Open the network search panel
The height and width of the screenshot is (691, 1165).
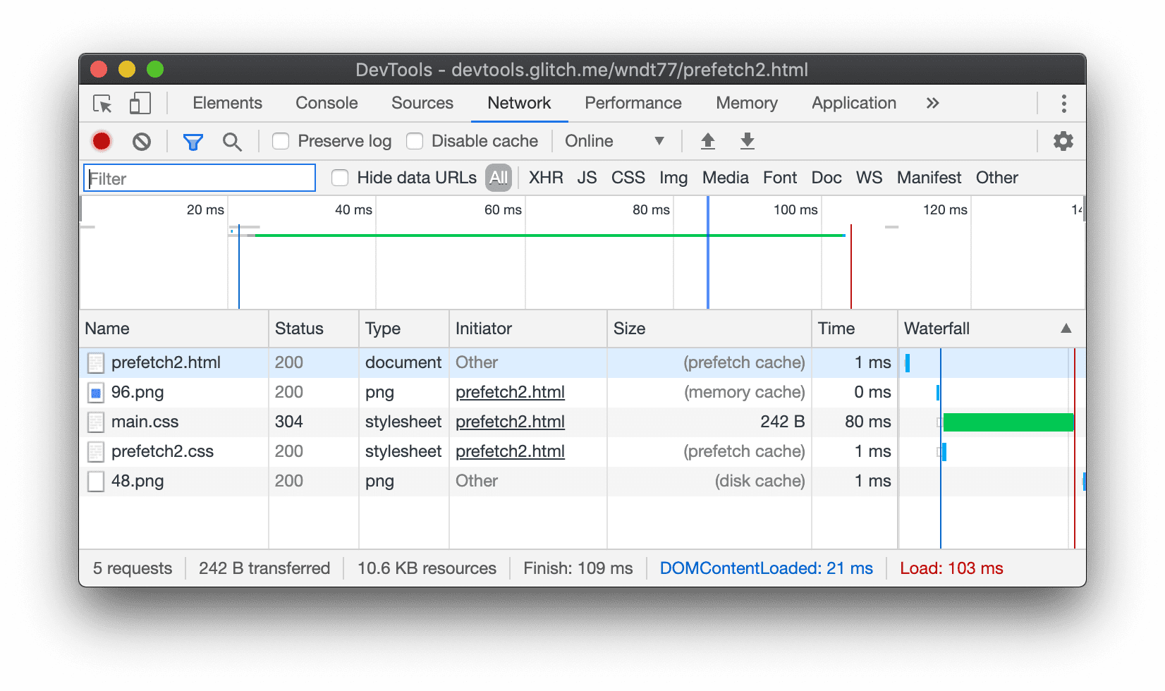point(233,141)
